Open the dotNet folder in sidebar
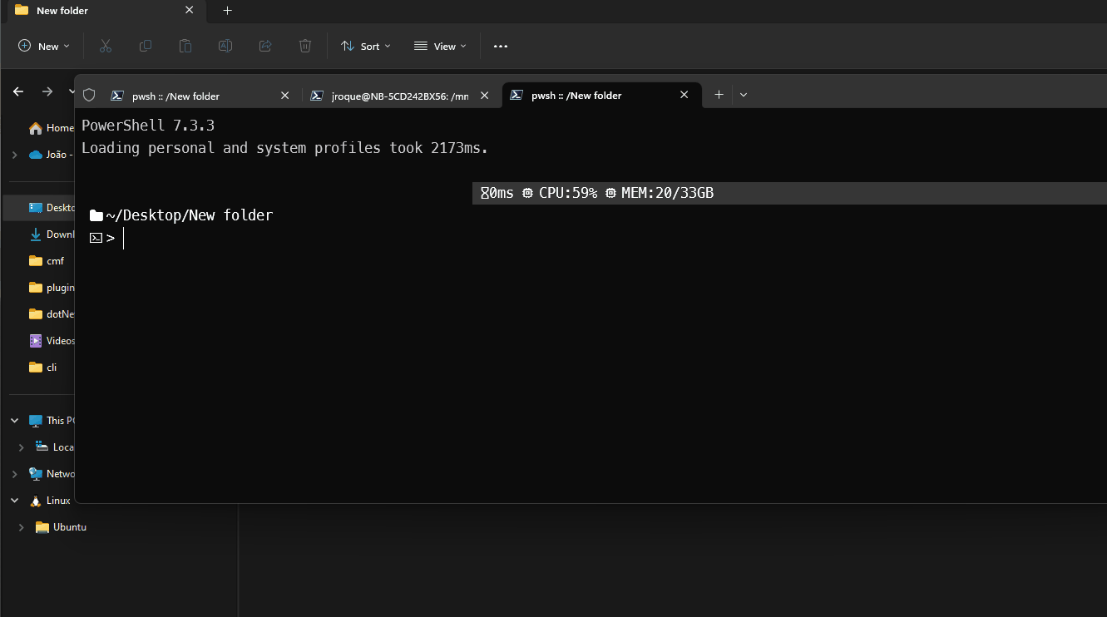1107x617 pixels. [x=50, y=314]
